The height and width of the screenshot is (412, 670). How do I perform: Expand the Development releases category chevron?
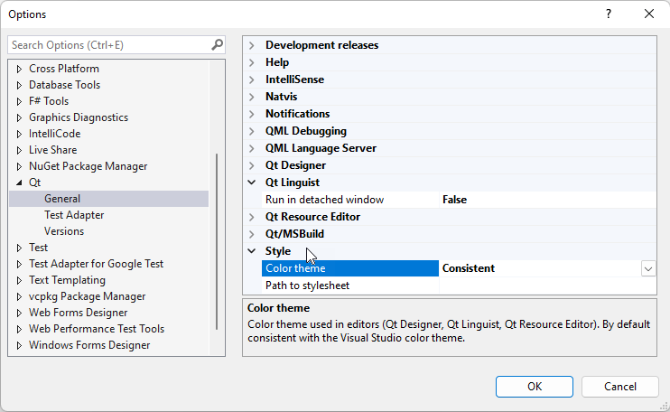point(252,45)
